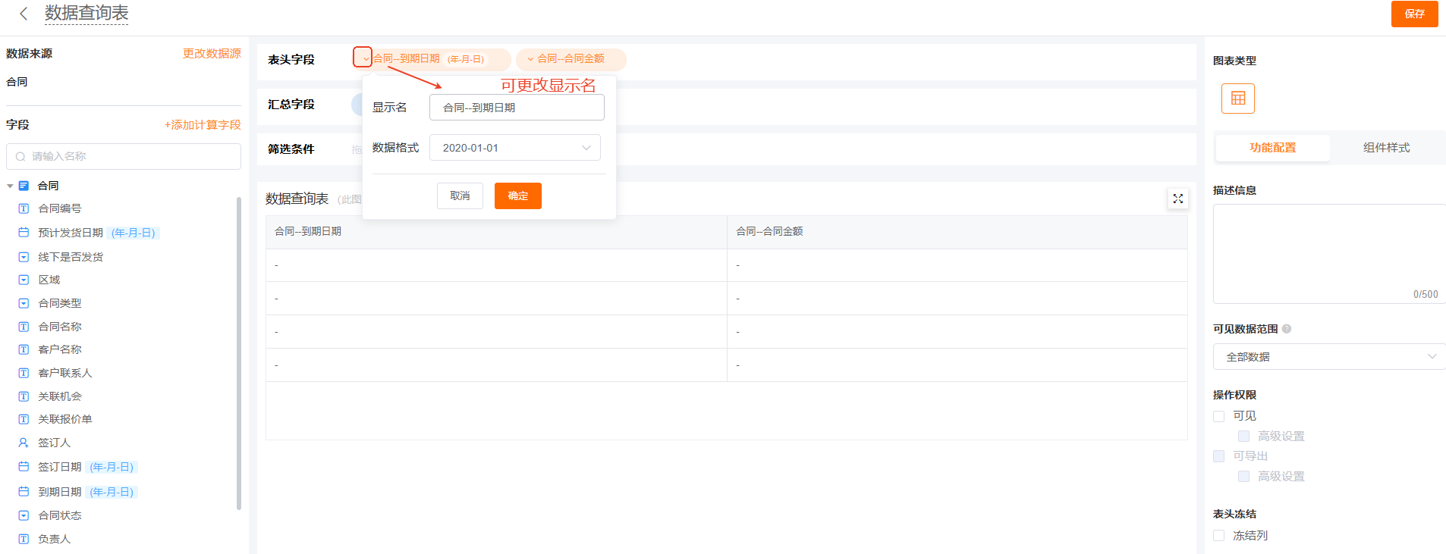Open the 数据格式 dropdown showing 2020-01-01
The width and height of the screenshot is (1446, 554).
(x=515, y=148)
